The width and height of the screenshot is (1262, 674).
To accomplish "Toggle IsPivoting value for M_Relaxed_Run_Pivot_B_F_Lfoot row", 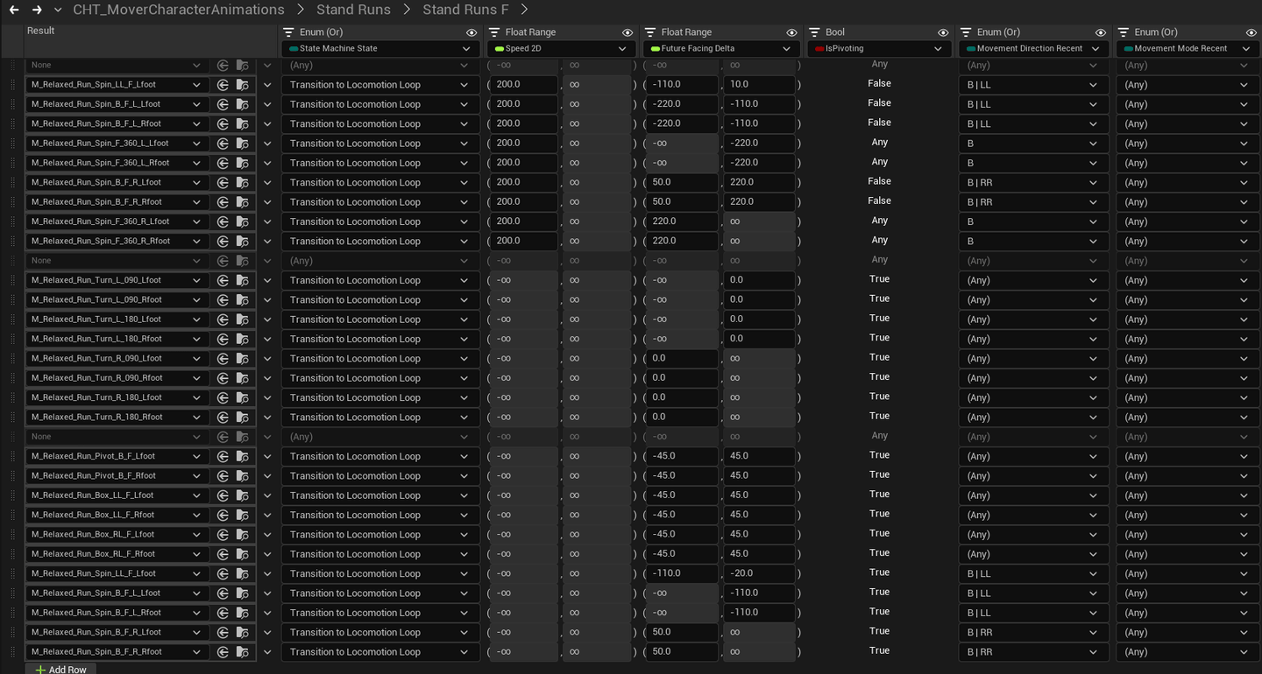I will [879, 455].
